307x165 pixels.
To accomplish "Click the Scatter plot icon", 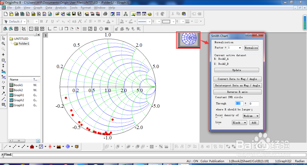I will tap(14, 146).
